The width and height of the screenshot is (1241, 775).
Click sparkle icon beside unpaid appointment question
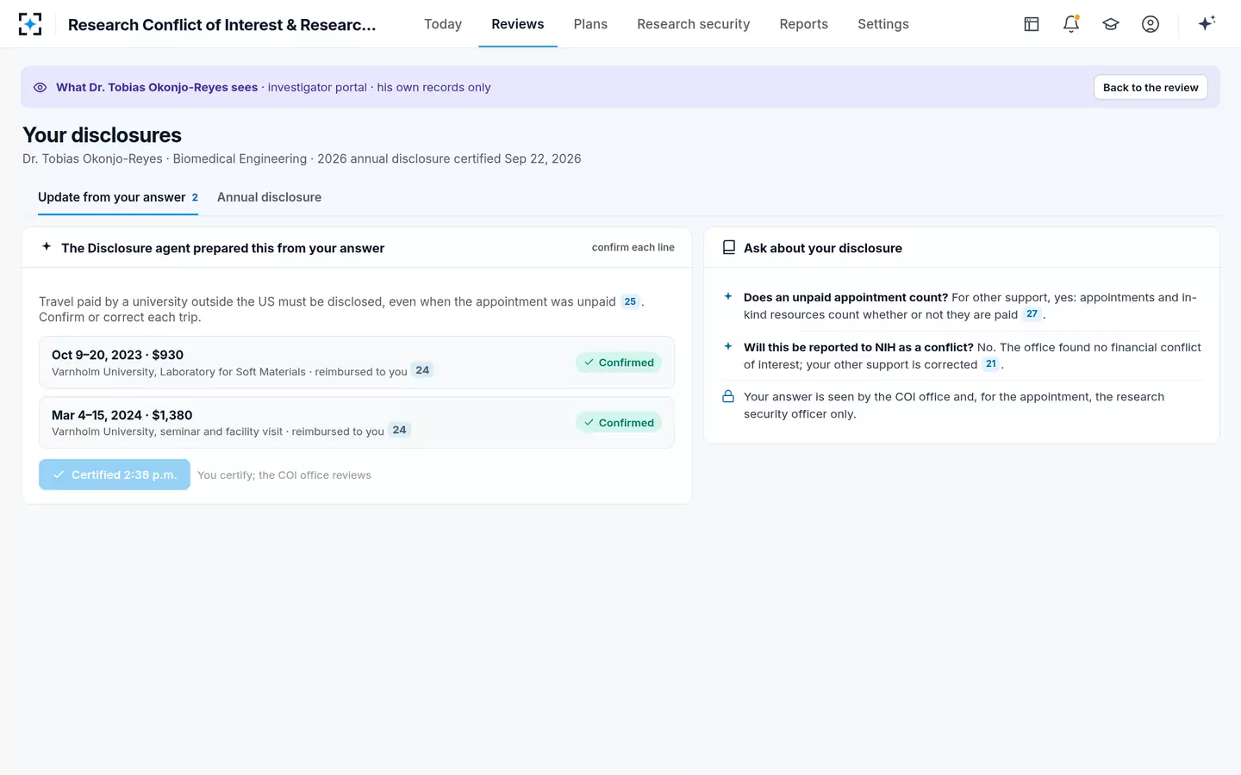click(x=728, y=296)
